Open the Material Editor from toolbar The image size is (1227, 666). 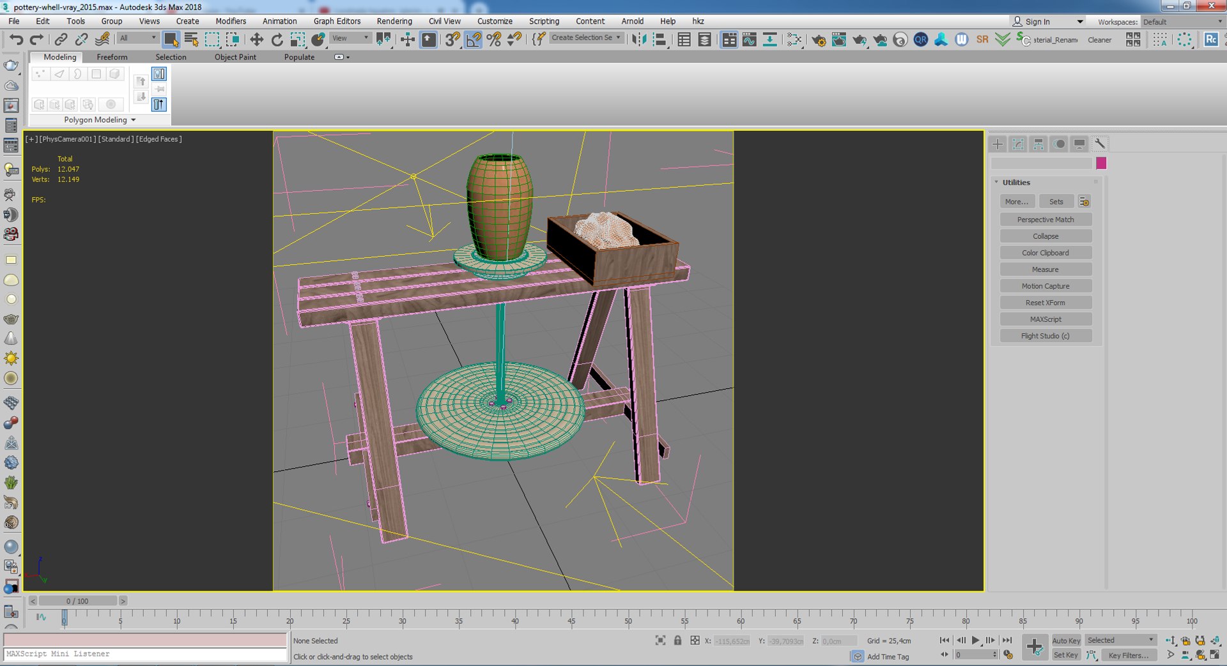[x=794, y=40]
